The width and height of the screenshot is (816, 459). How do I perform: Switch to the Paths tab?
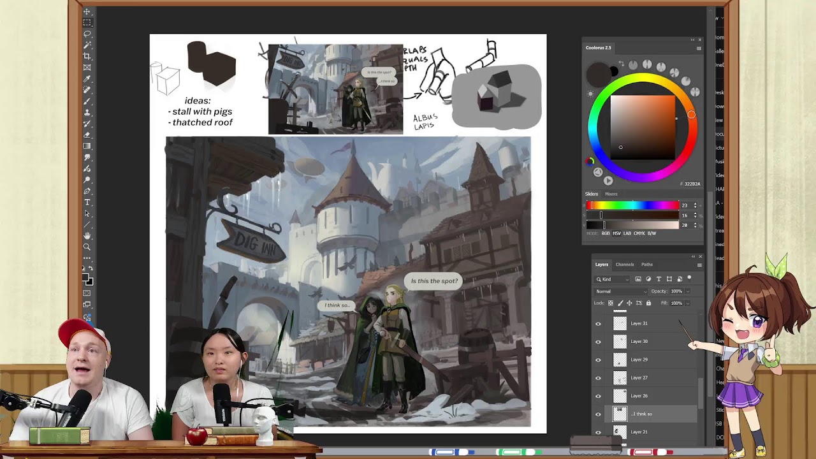pos(647,265)
